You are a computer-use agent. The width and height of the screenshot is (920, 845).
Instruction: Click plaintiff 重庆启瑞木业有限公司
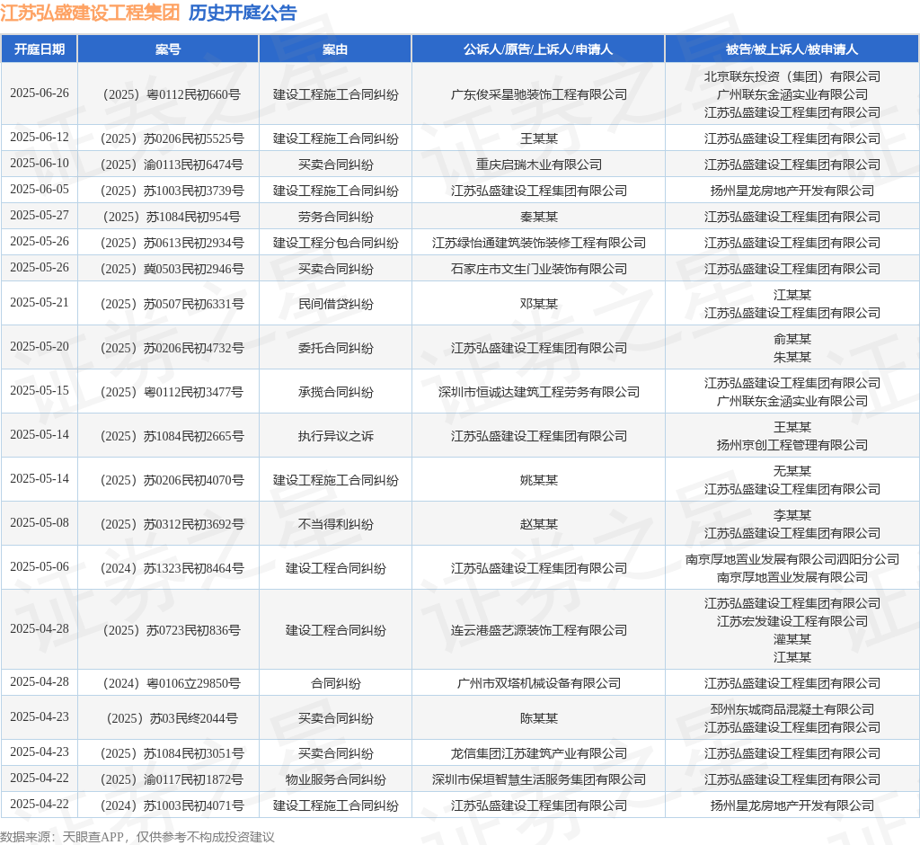[x=539, y=165]
